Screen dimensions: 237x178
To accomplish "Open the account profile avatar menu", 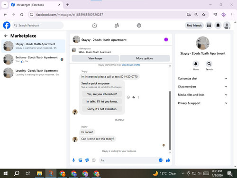I will click(x=227, y=25).
